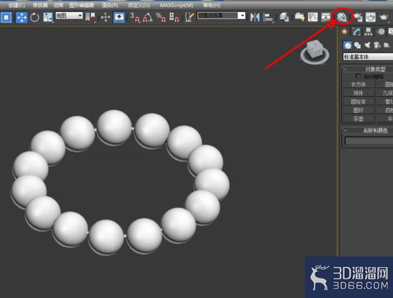Switch to the Create command panel tab
Screen dimensions: 393x298
click(x=345, y=32)
